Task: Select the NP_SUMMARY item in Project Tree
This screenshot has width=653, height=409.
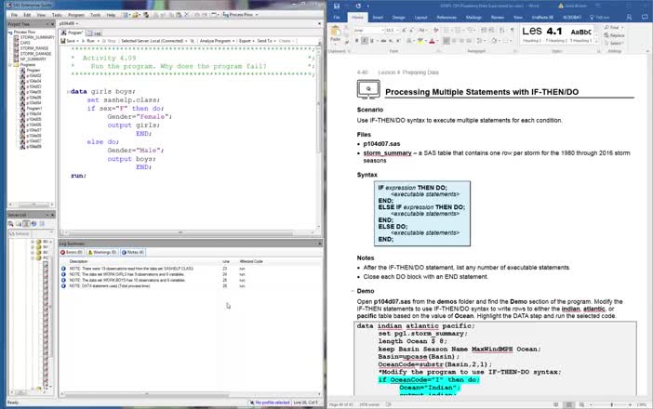Action: tap(33, 59)
